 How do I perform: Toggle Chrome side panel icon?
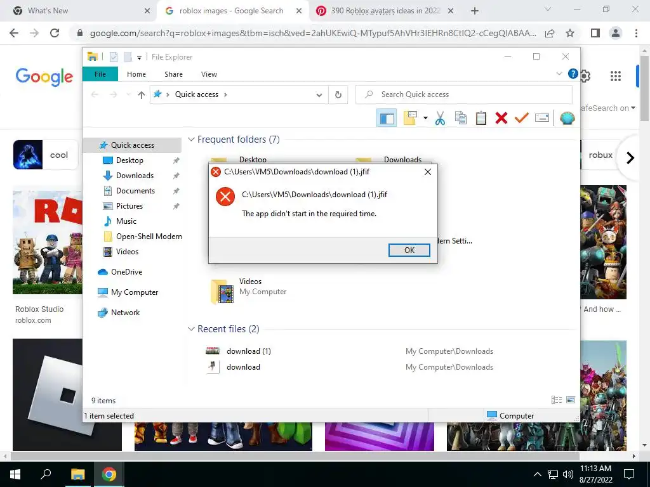click(x=595, y=33)
